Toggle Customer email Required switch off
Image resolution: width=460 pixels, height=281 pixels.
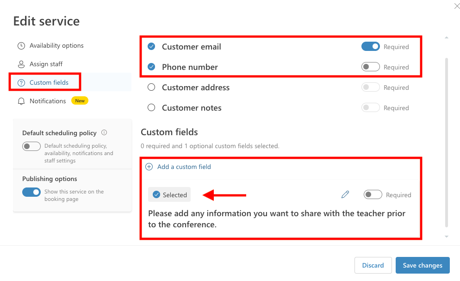(371, 46)
